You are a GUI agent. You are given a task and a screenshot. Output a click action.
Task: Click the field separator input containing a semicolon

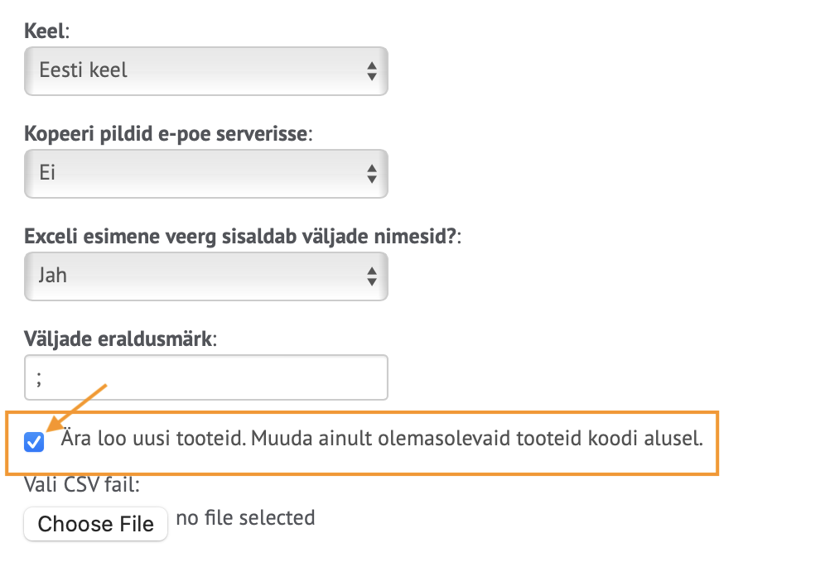pyautogui.click(x=205, y=377)
